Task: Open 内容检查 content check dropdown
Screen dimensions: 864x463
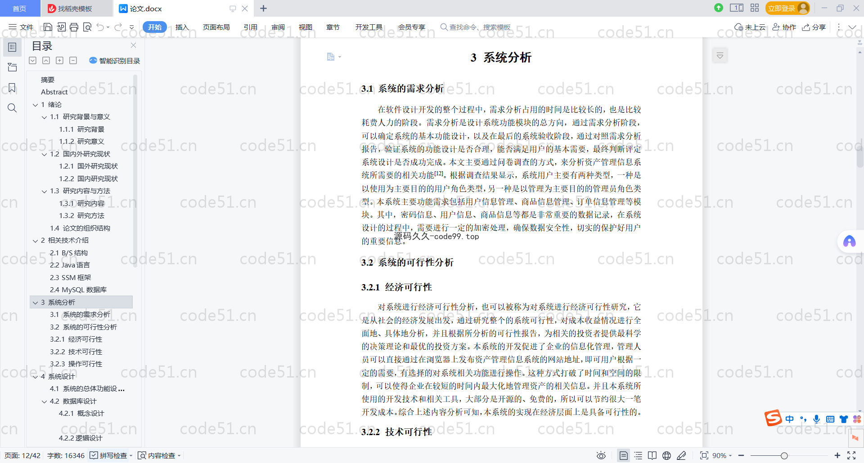Action: tap(159, 455)
